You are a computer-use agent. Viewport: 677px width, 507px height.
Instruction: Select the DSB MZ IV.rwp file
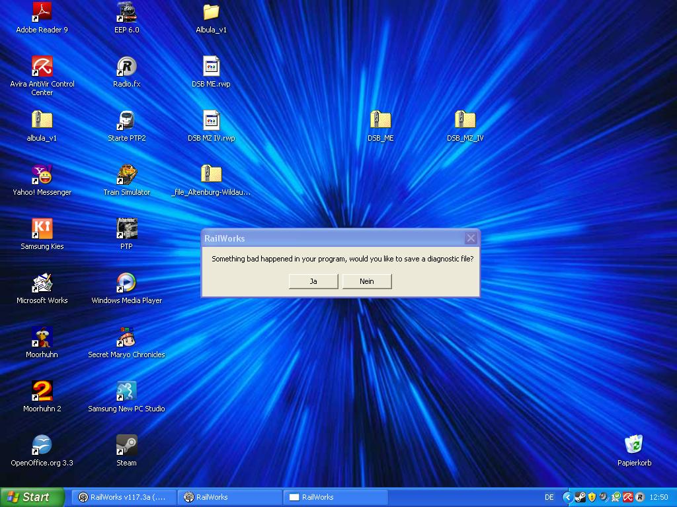click(x=211, y=126)
